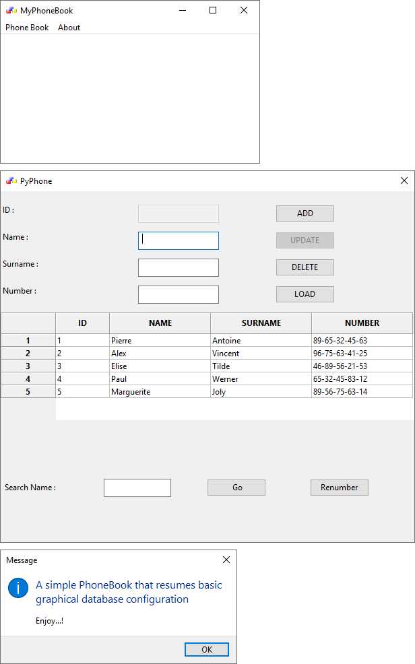Focus the Name input field
Image resolution: width=415 pixels, height=664 pixels.
(x=179, y=240)
